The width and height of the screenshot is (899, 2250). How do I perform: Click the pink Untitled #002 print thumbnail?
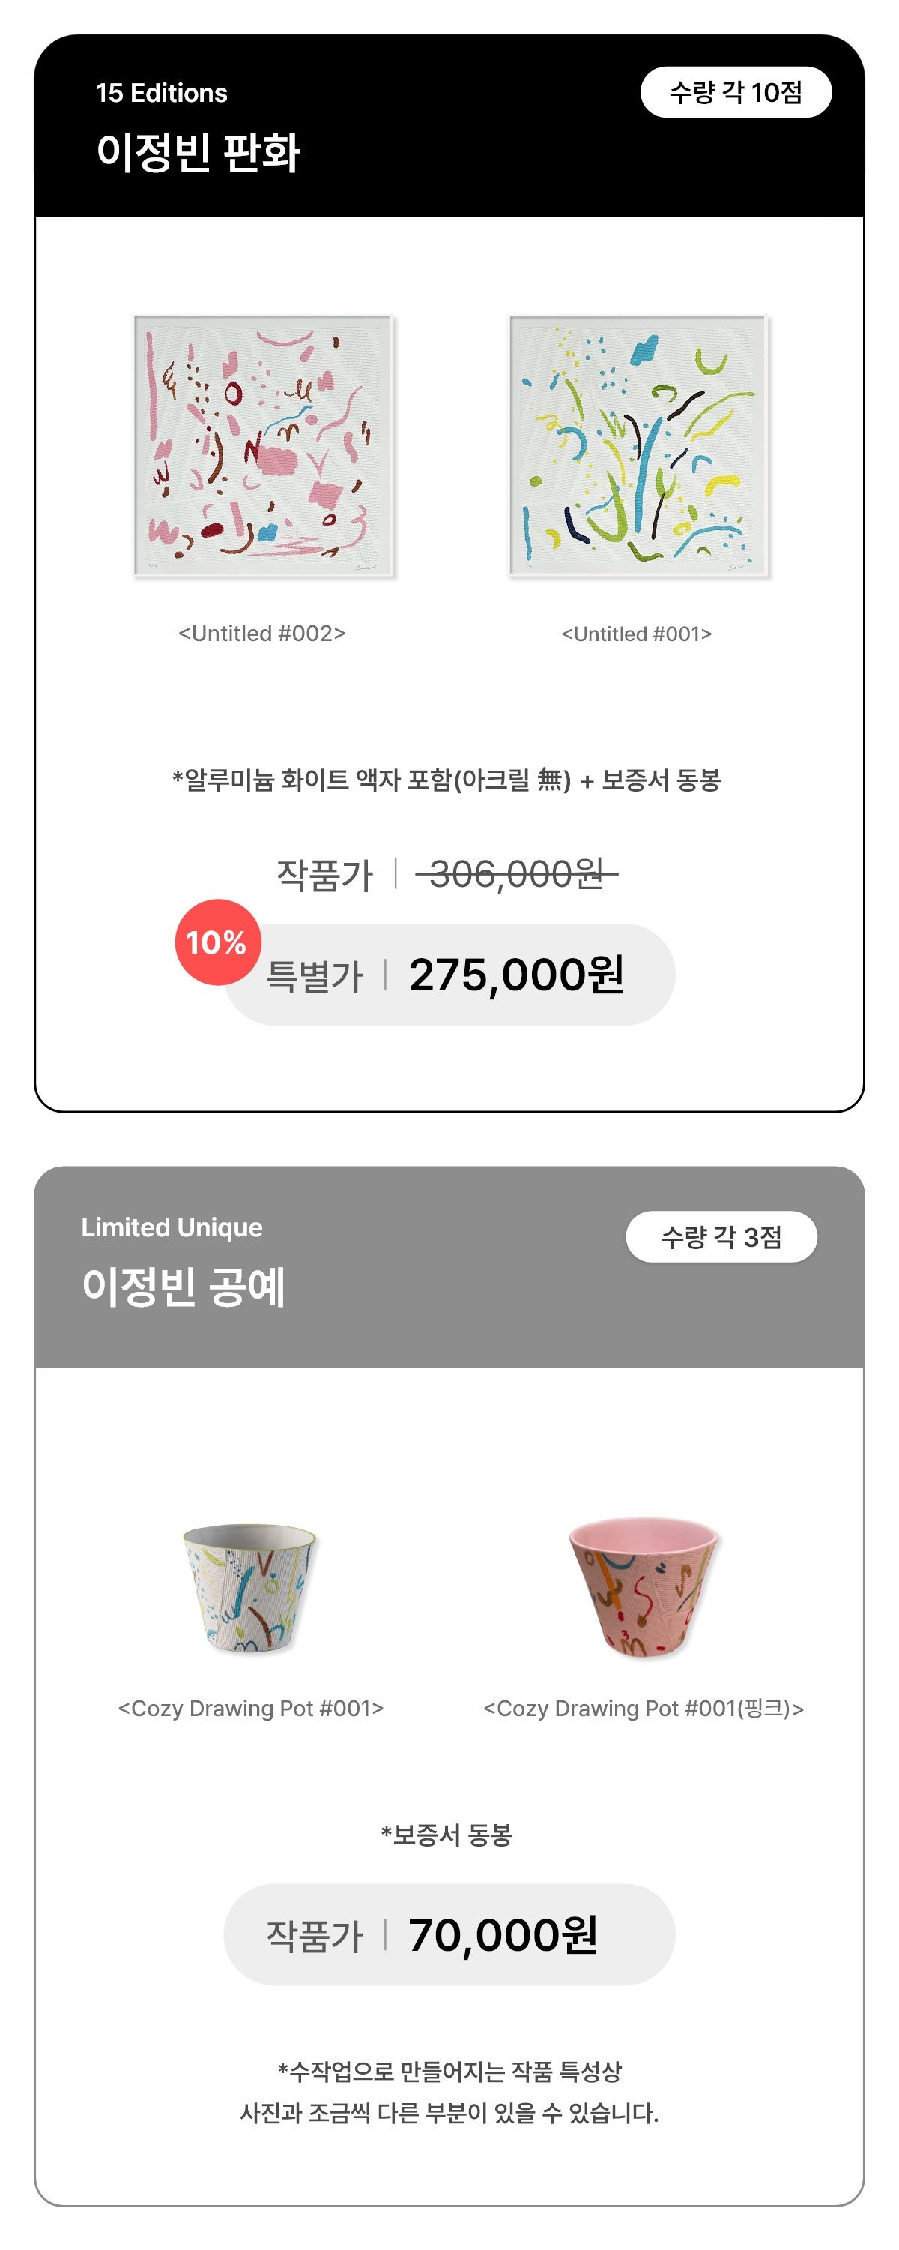pos(264,445)
